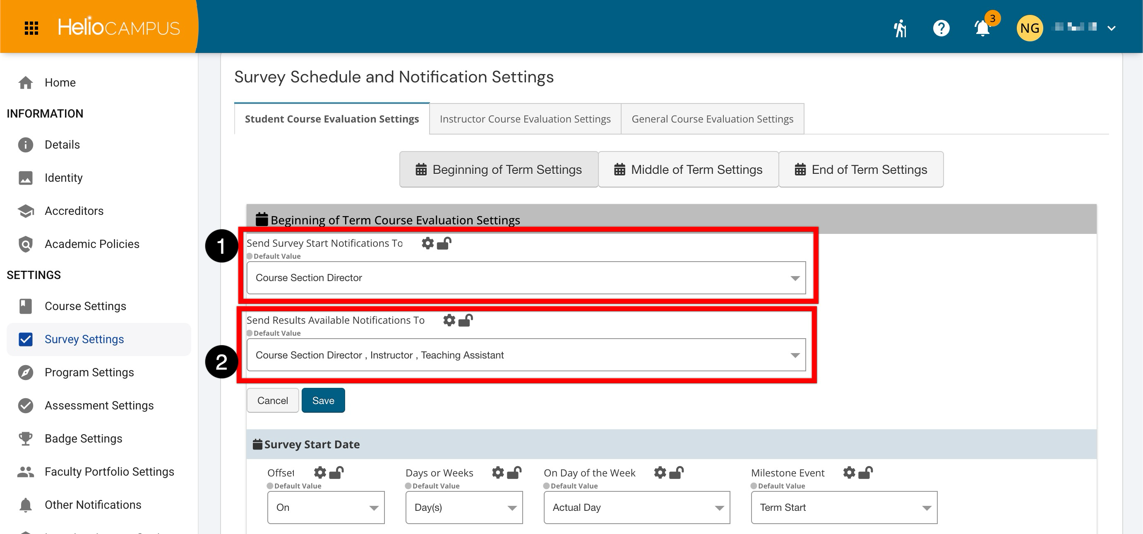Click gear icon next to Milestone Event

pos(849,473)
